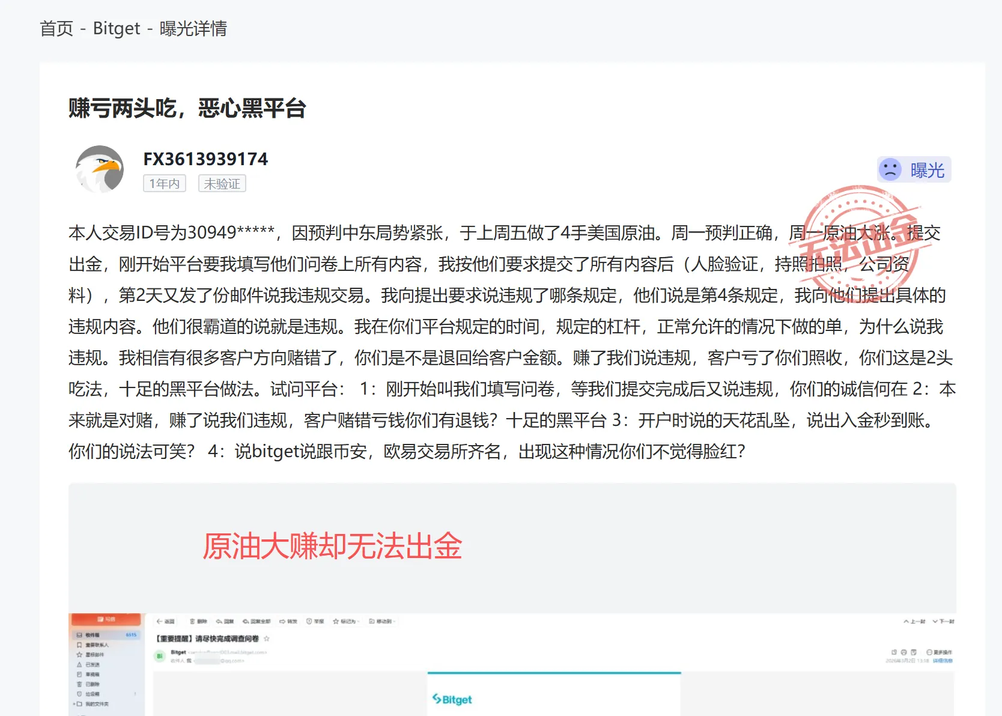The image size is (1002, 716).
Task: Click the 曝光详情 breadcrumb text
Action: [193, 28]
